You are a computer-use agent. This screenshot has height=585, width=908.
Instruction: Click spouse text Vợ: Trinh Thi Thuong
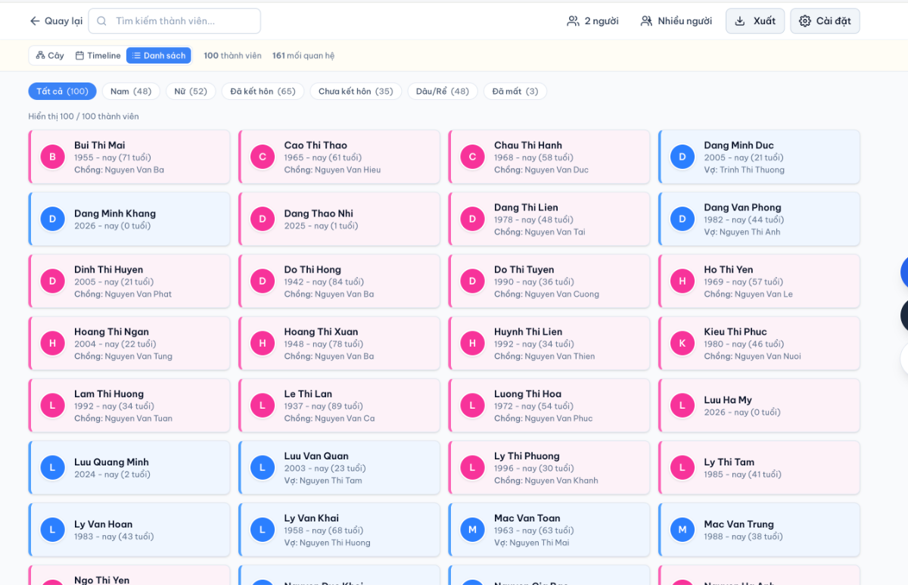(x=744, y=170)
